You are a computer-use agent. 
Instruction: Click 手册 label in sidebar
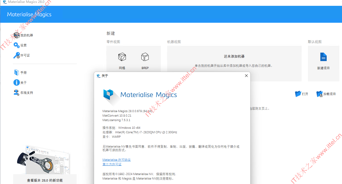click(x=24, y=72)
